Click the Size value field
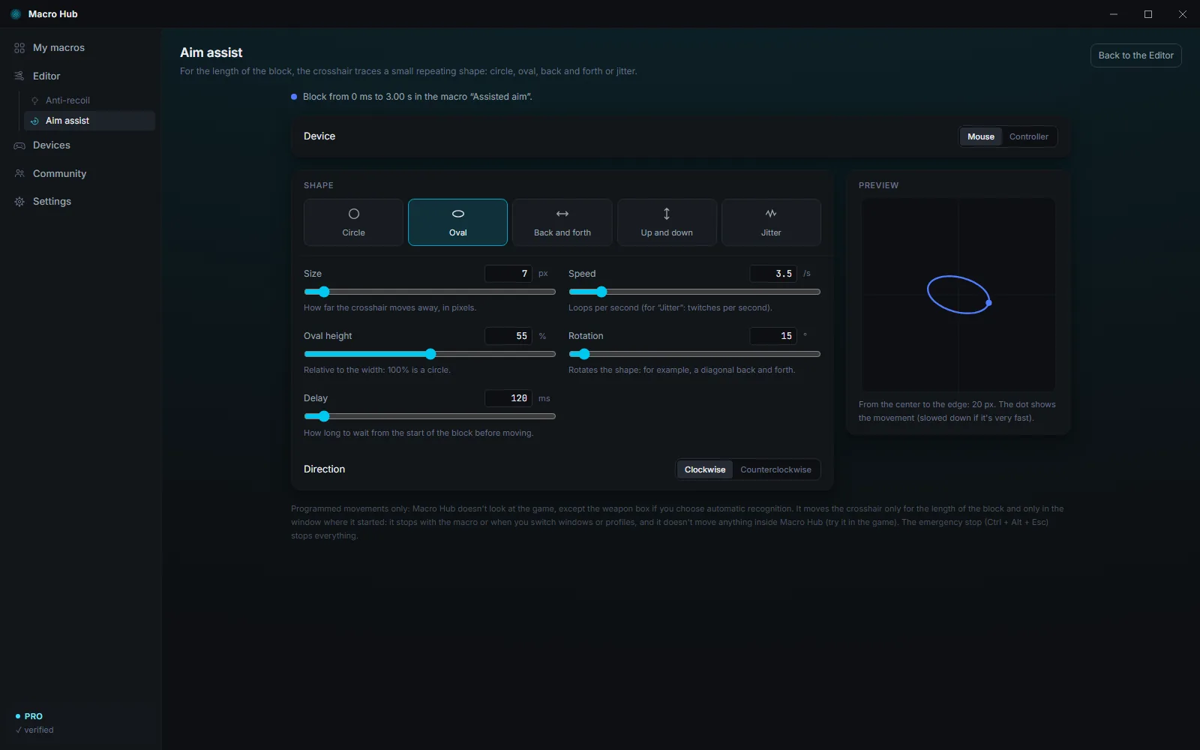The height and width of the screenshot is (750, 1200). 508,274
